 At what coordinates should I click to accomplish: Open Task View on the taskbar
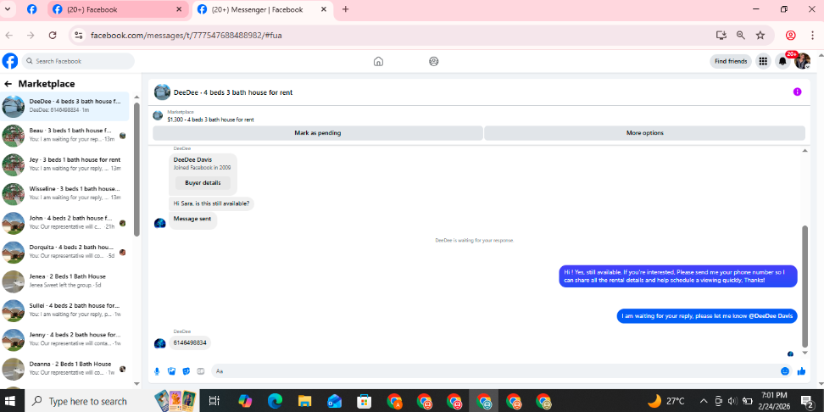coord(214,402)
